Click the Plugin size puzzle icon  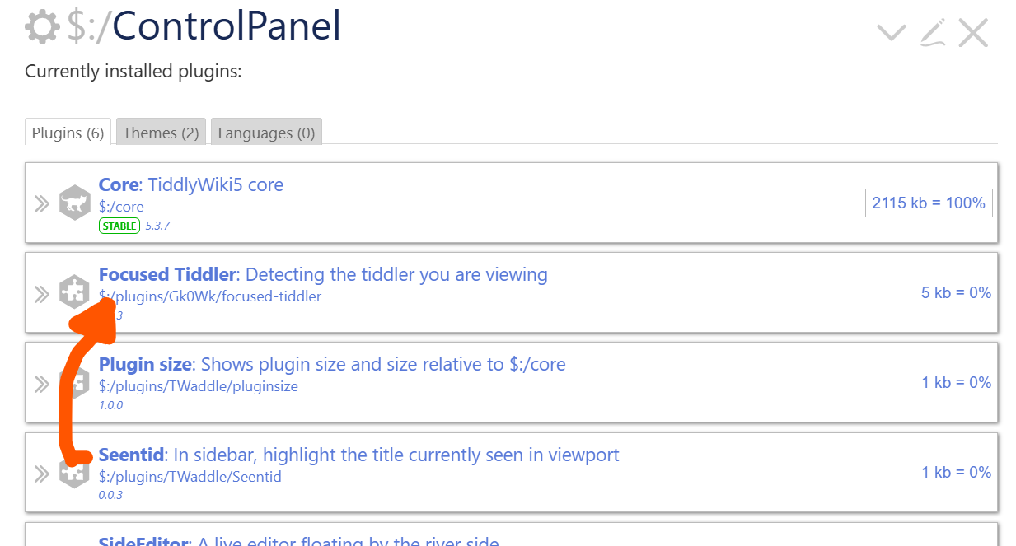coord(75,383)
